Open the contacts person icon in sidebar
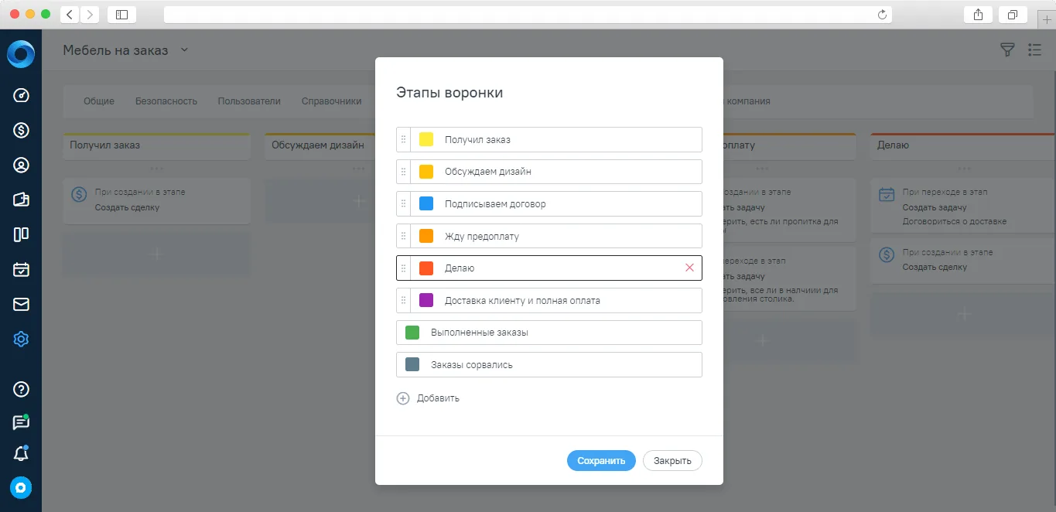This screenshot has height=512, width=1056. tap(21, 165)
